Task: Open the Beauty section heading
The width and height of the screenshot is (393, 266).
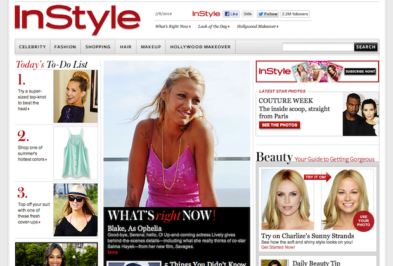Action: 274,157
